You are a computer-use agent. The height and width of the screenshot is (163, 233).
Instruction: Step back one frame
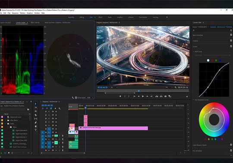coord(139,96)
